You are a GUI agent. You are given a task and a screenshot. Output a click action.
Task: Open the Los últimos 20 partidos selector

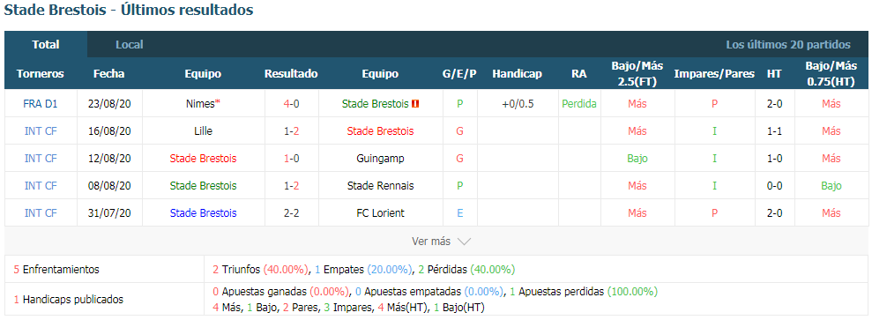(x=788, y=44)
